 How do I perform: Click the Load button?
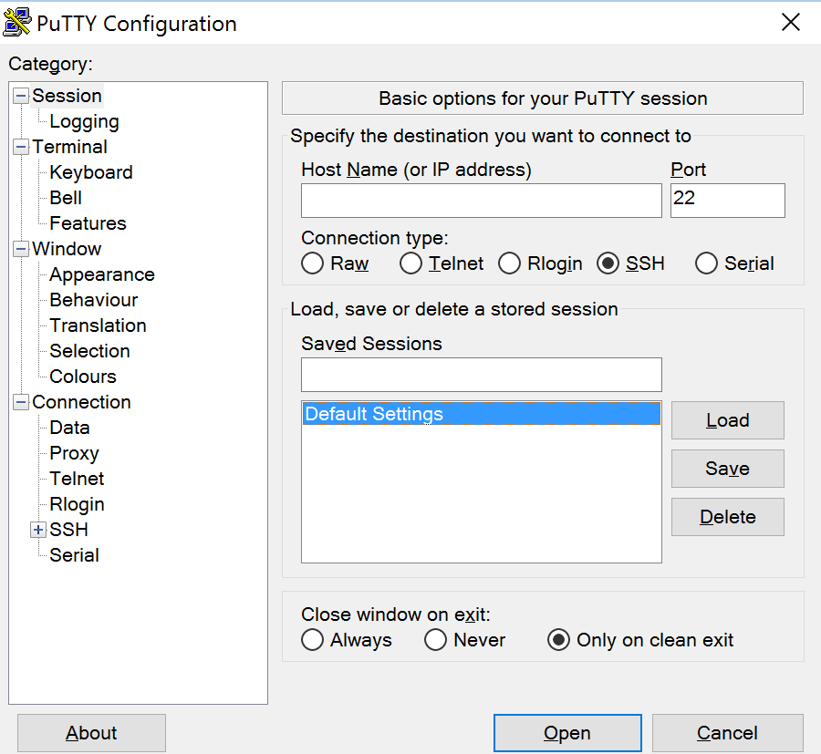click(727, 420)
